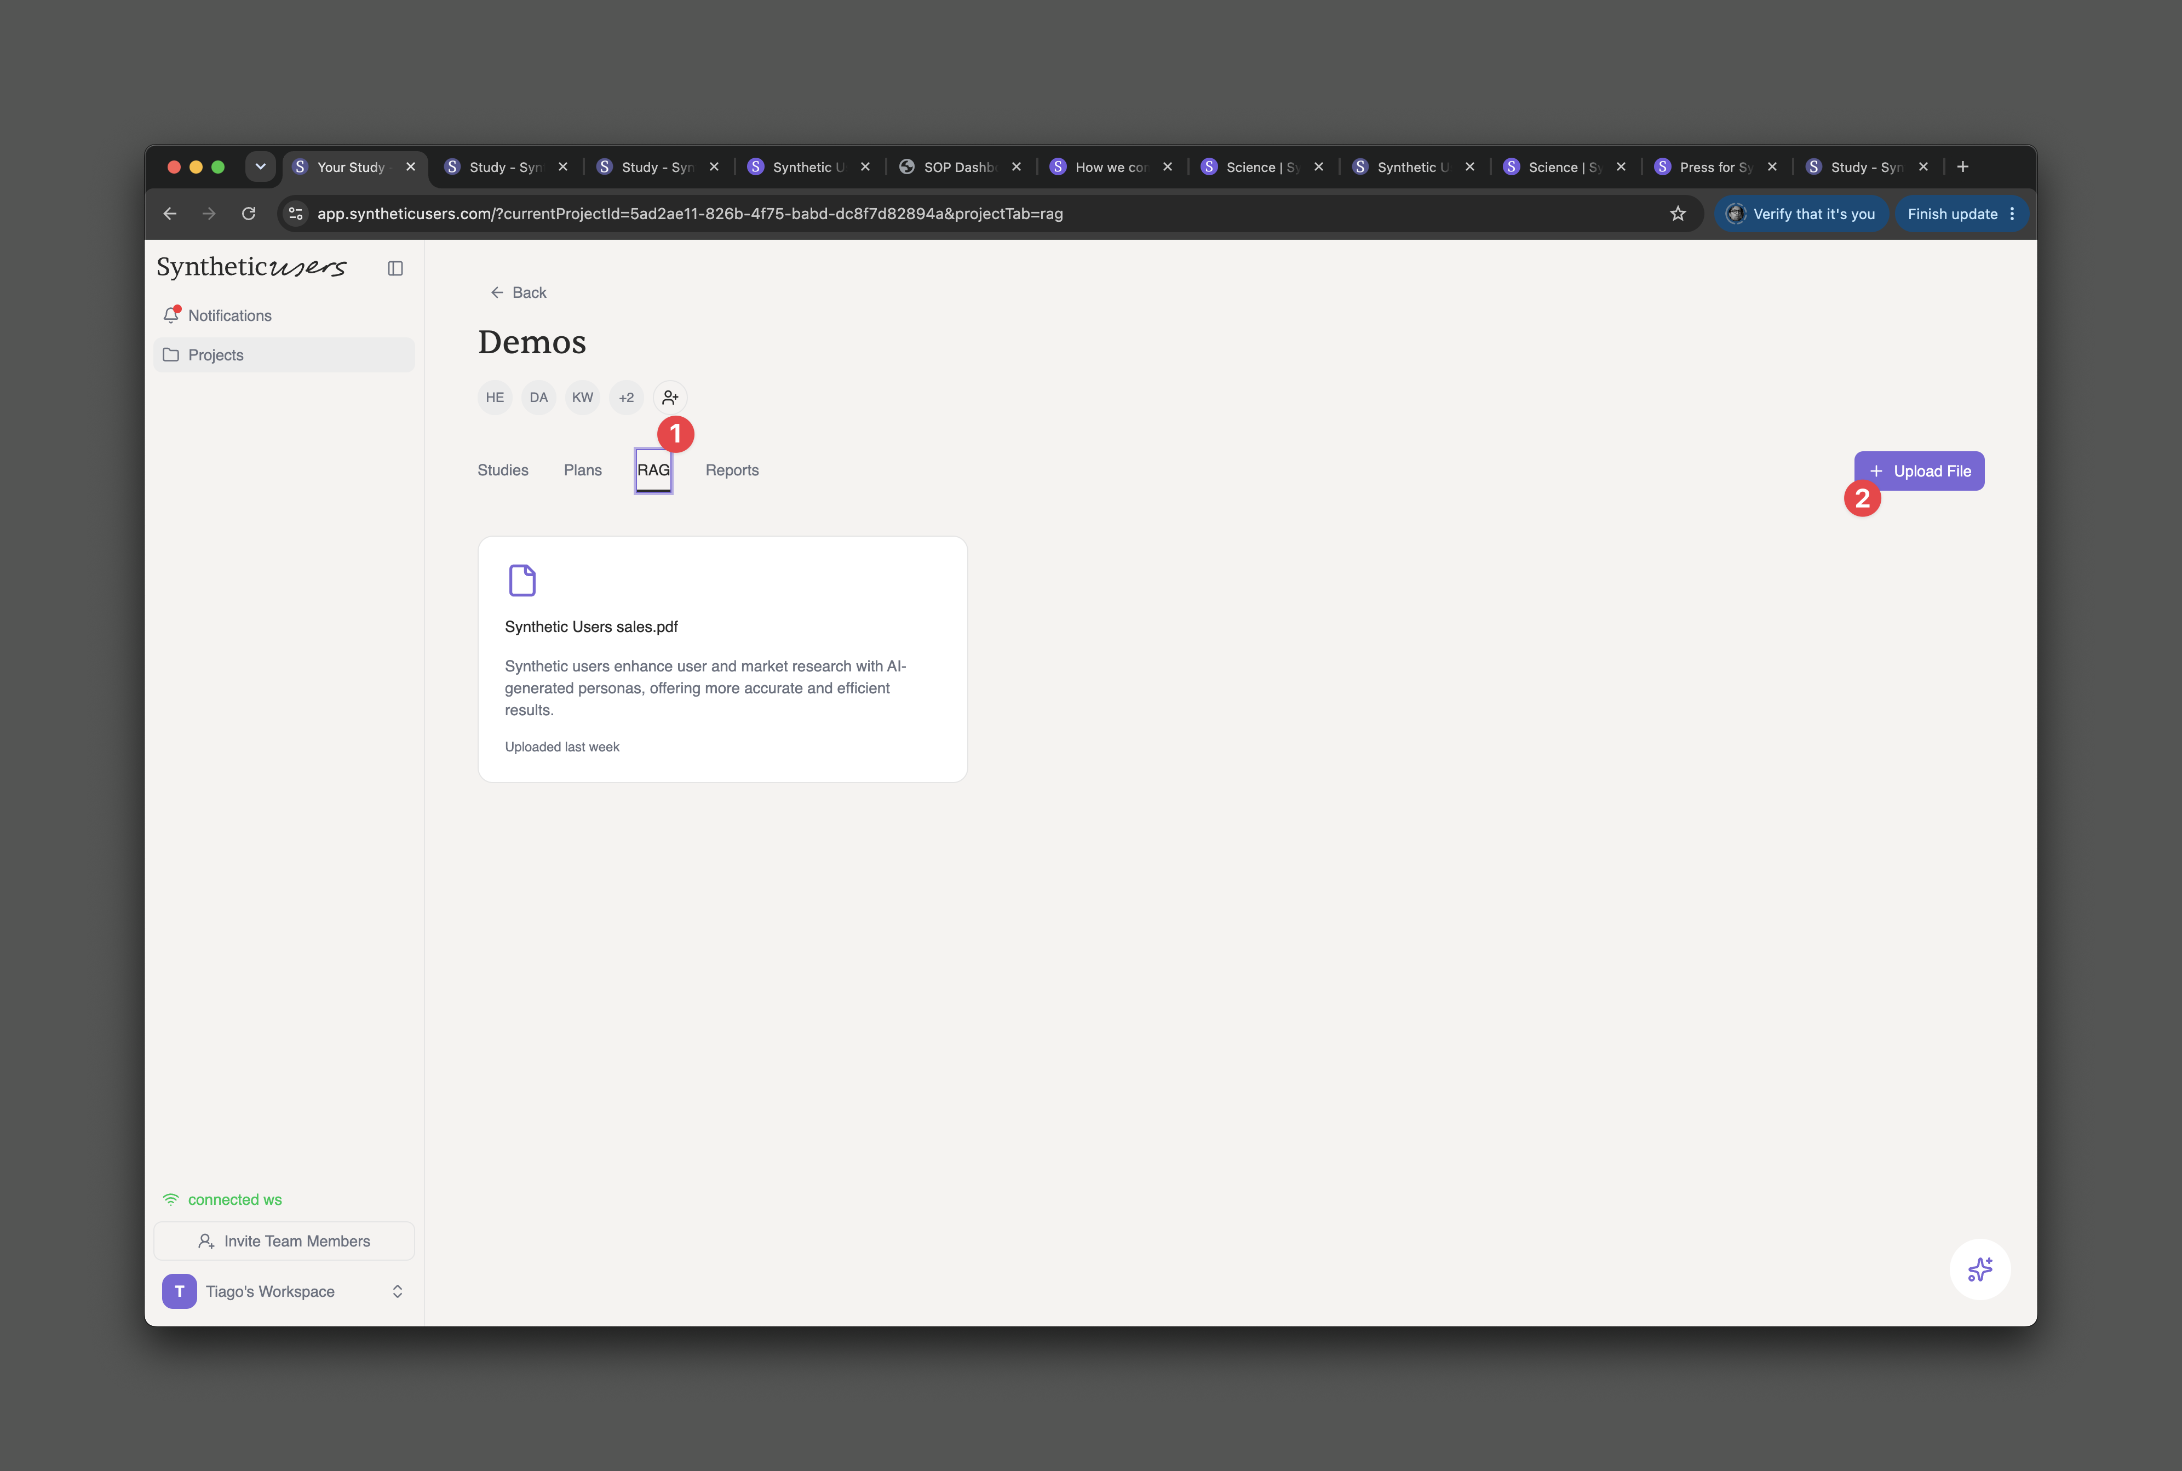Image resolution: width=2182 pixels, height=1471 pixels.
Task: Bookmark page with the star icon
Action: (1678, 214)
